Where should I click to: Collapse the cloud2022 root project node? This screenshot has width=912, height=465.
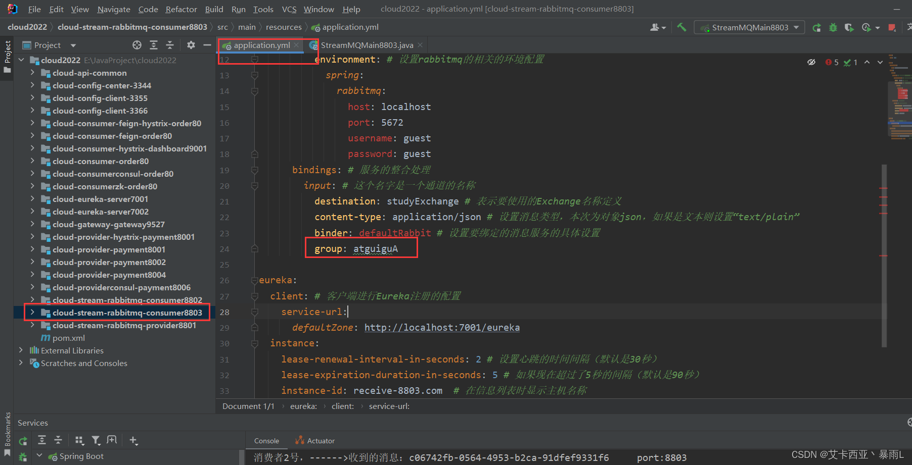pyautogui.click(x=22, y=60)
